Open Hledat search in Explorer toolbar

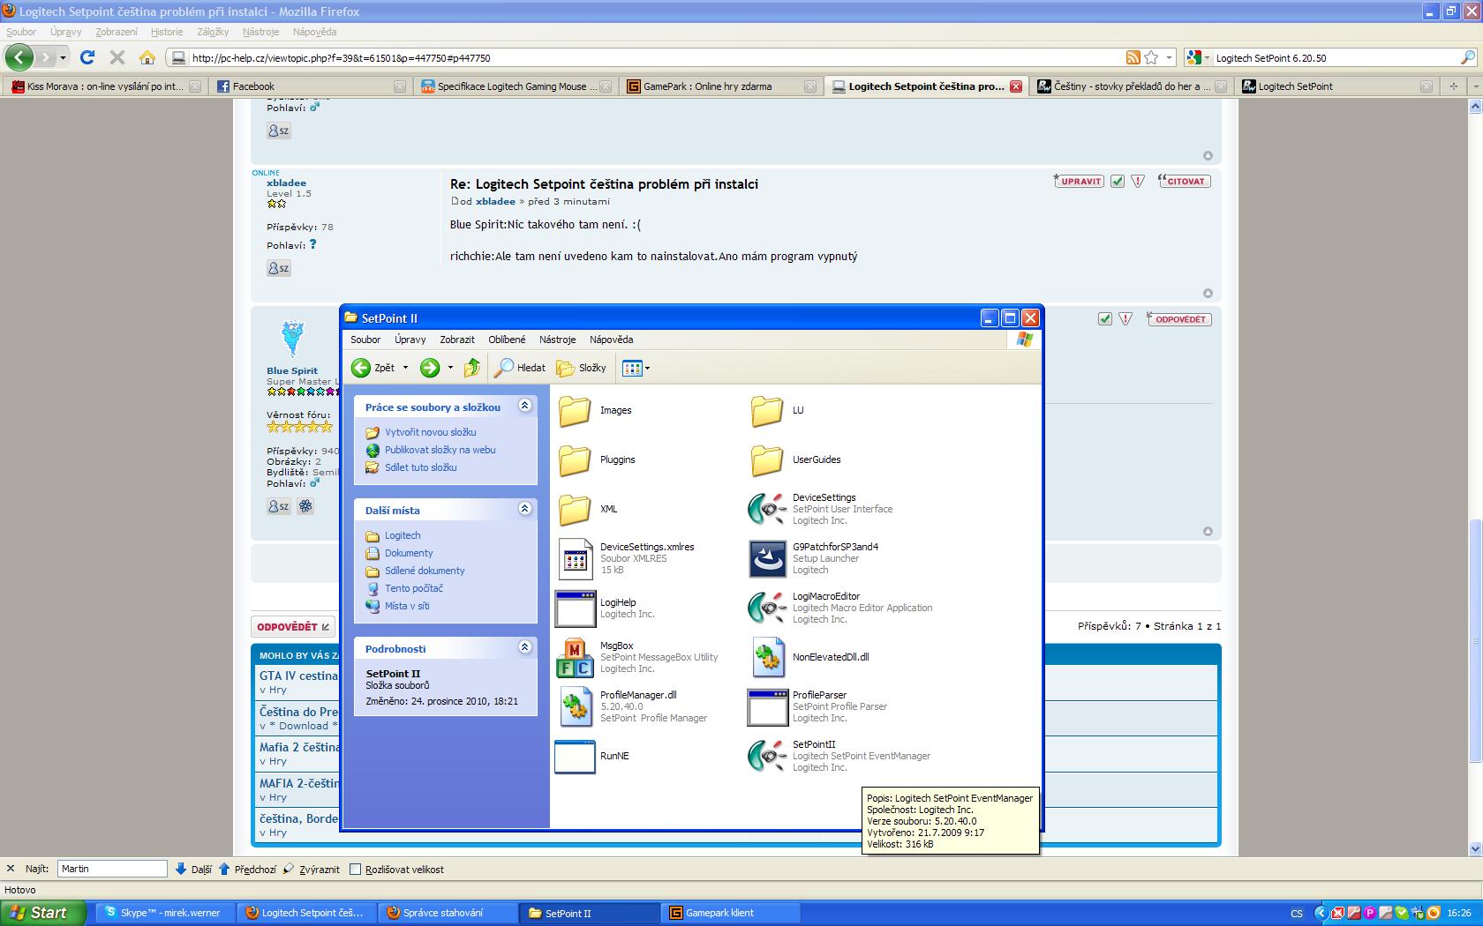(520, 368)
